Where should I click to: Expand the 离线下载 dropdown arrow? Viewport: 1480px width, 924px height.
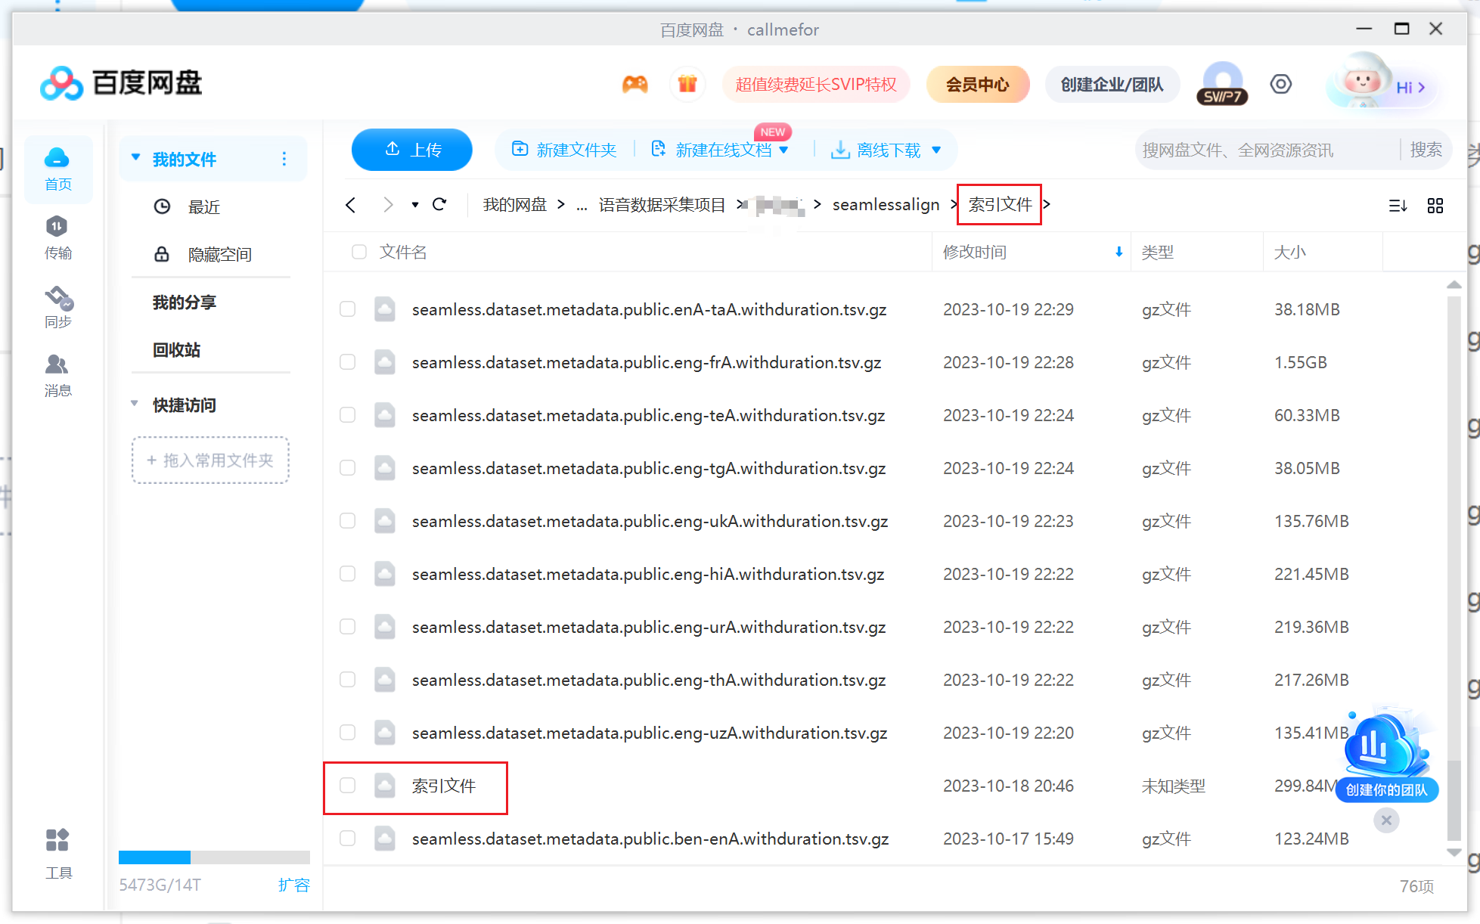(937, 150)
